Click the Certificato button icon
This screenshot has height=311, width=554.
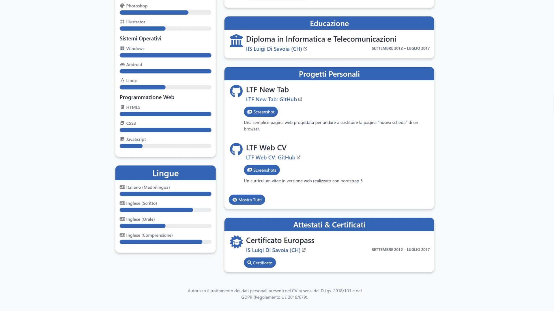point(250,262)
